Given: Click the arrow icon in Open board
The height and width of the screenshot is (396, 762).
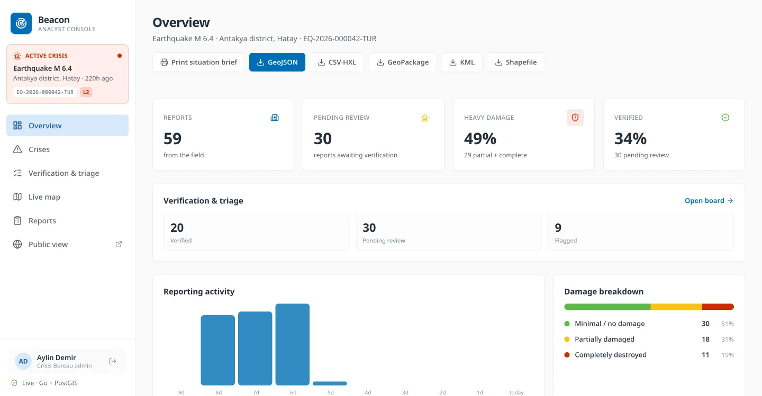Looking at the screenshot, I should point(730,201).
